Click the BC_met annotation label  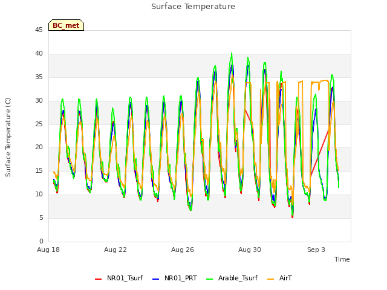(66, 25)
